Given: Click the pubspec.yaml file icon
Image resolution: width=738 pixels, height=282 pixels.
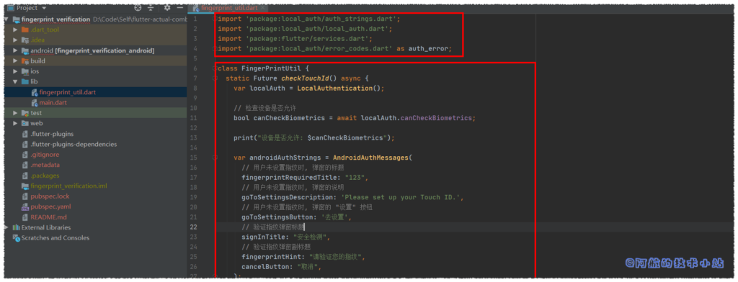Looking at the screenshot, I should coord(25,206).
